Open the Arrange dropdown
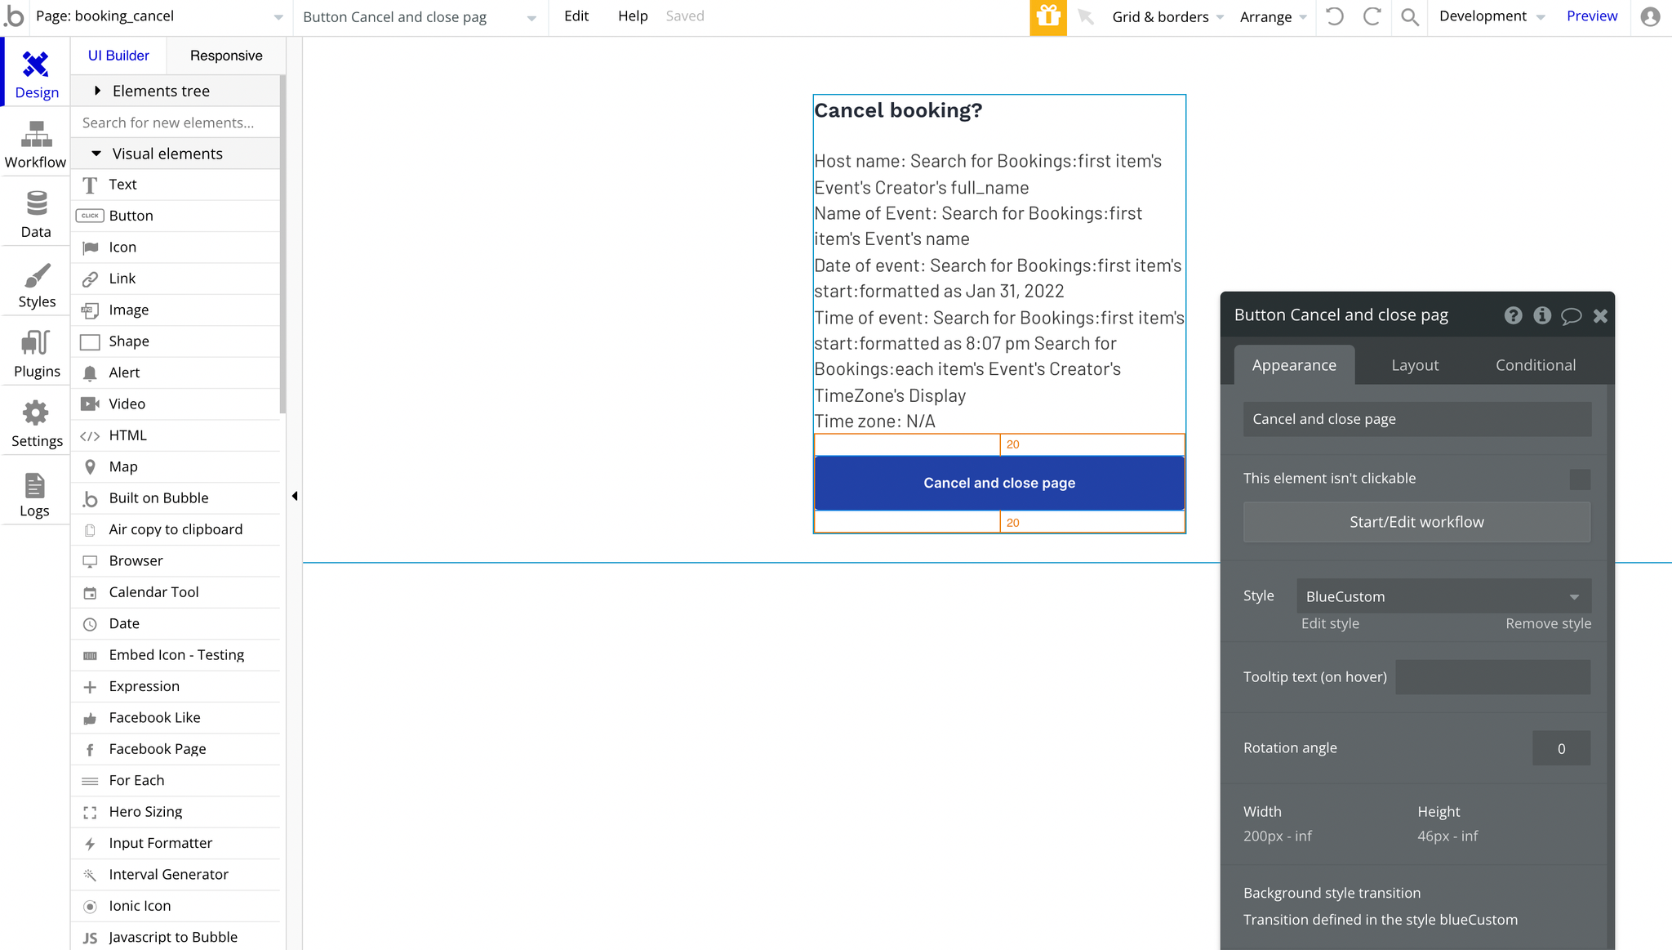The width and height of the screenshot is (1672, 950). [1273, 17]
